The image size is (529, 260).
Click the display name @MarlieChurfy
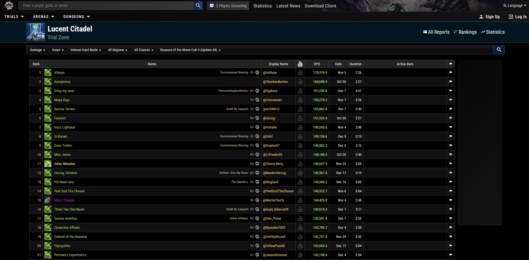[x=273, y=200]
